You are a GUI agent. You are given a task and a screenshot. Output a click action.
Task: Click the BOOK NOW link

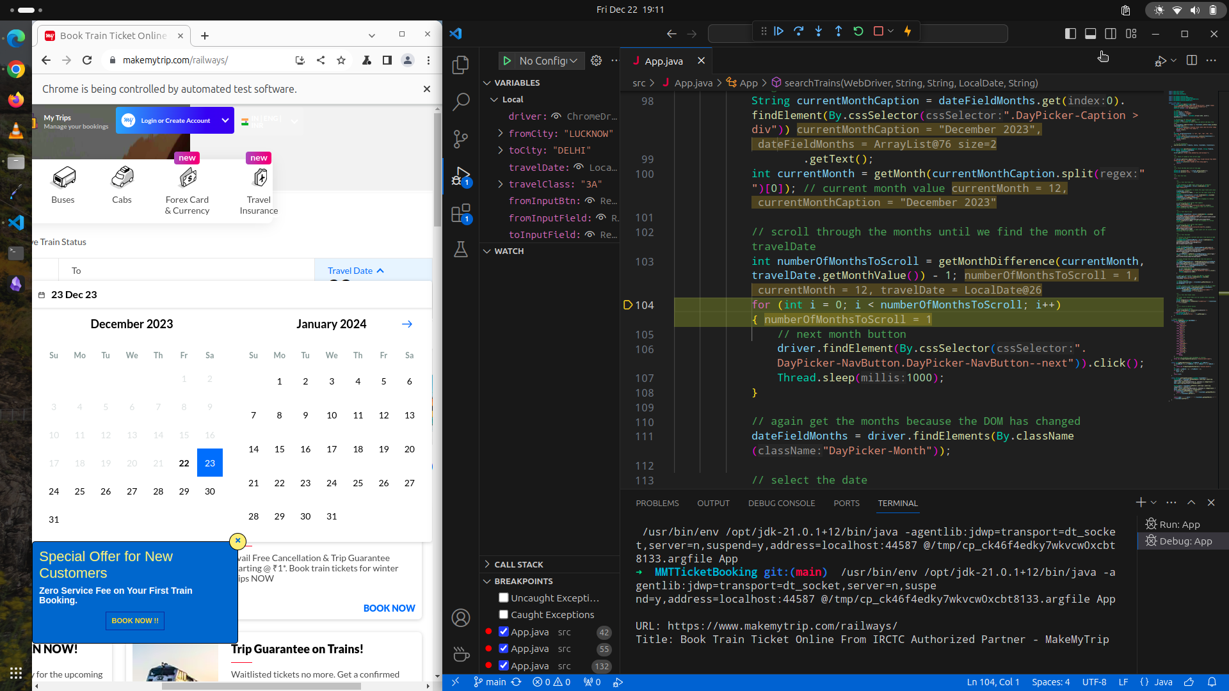pos(389,608)
